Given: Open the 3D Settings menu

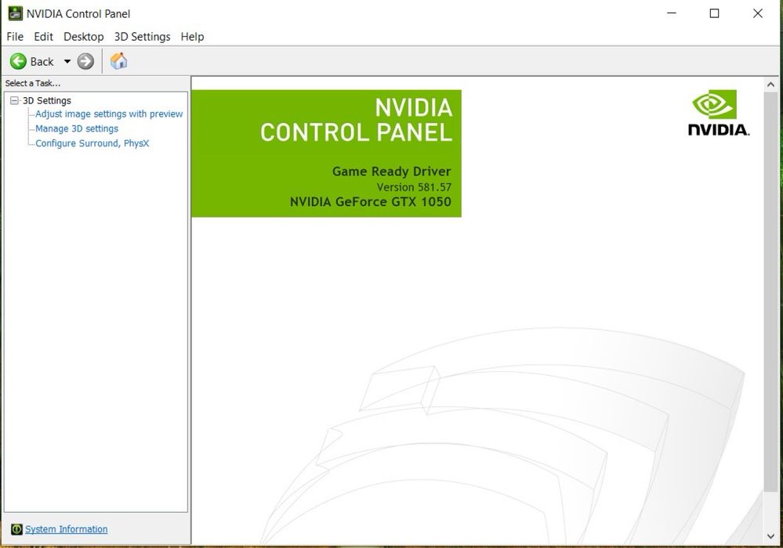Looking at the screenshot, I should pos(143,36).
